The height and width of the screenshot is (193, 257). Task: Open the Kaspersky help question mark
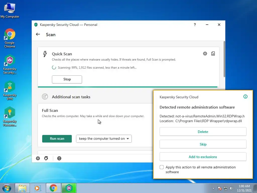195,25
